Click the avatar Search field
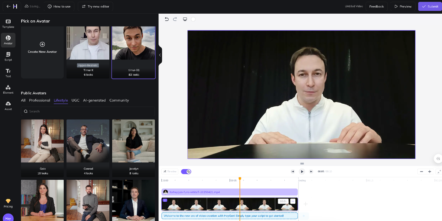The height and width of the screenshot is (221, 442). 88,111
